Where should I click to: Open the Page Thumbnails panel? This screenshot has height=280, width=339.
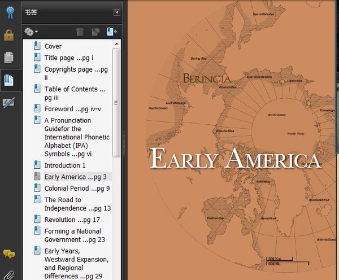click(9, 57)
